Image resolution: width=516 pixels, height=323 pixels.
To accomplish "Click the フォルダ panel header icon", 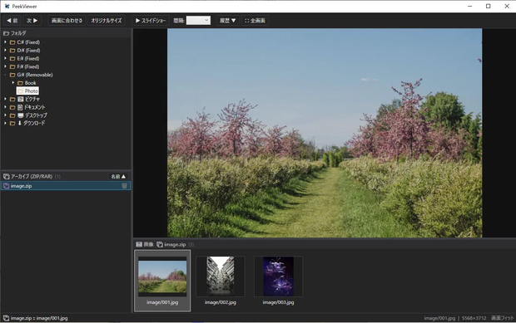I will tap(7, 33).
